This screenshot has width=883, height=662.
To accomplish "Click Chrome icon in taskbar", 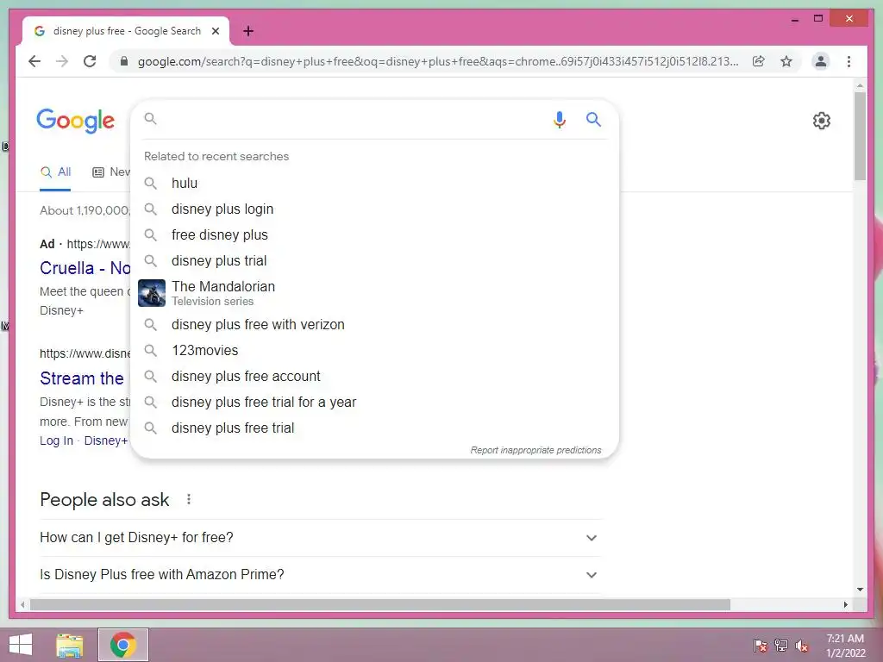I will click(x=123, y=645).
